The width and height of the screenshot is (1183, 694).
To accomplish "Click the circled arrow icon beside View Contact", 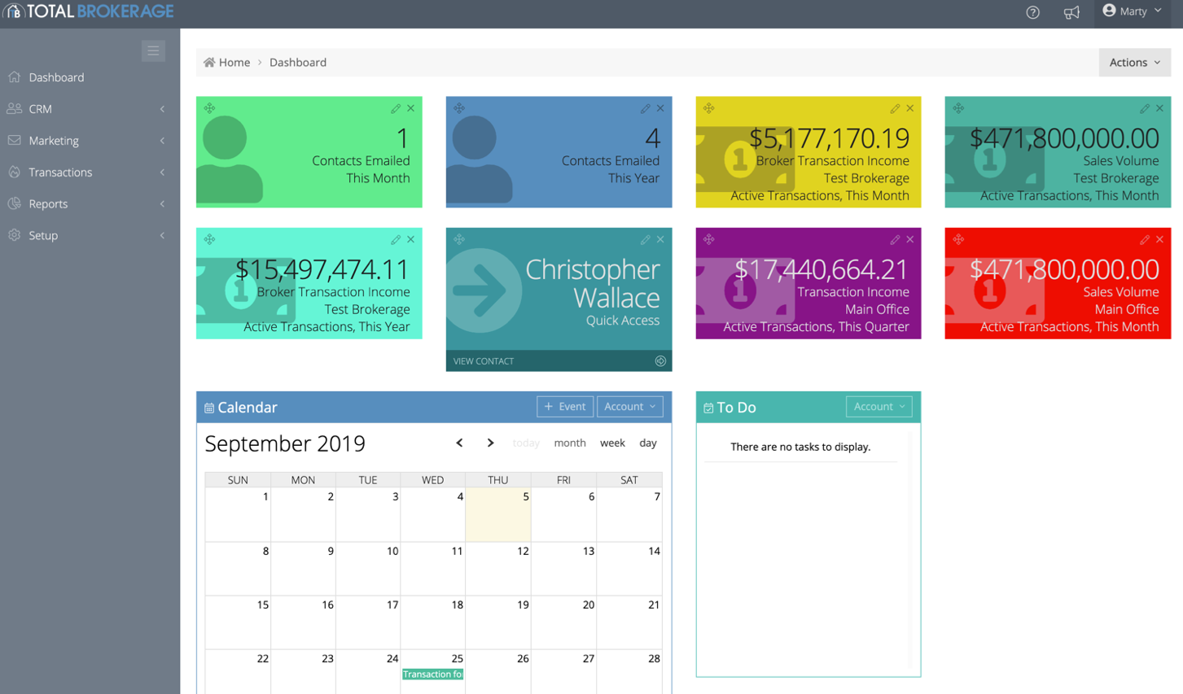I will pyautogui.click(x=660, y=361).
